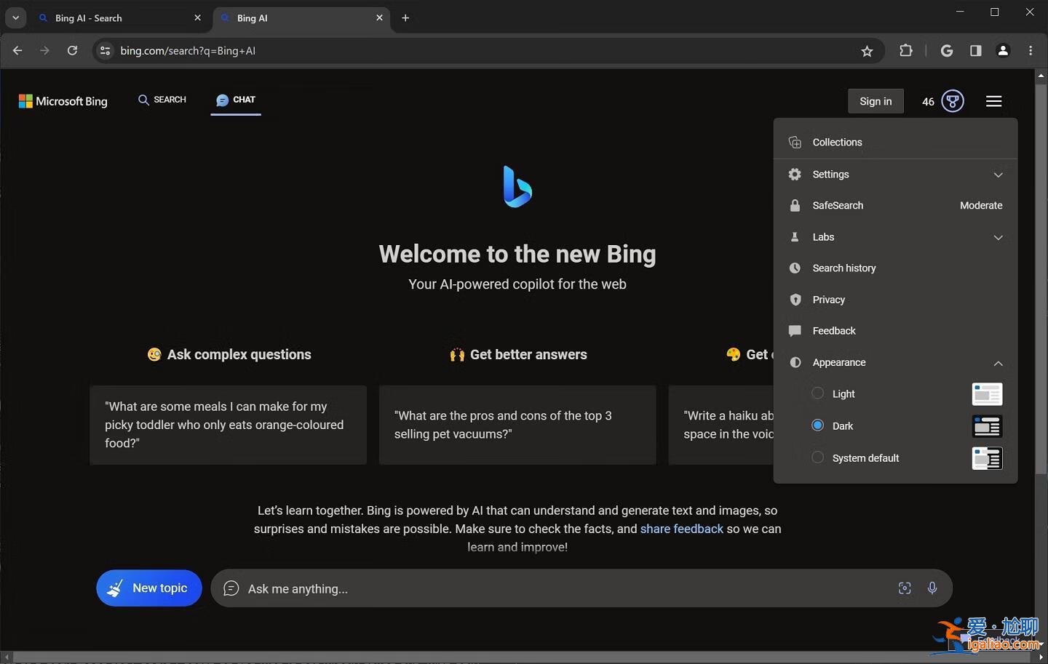Click the Ask me anything input field
The image size is (1048, 664).
[x=509, y=588]
